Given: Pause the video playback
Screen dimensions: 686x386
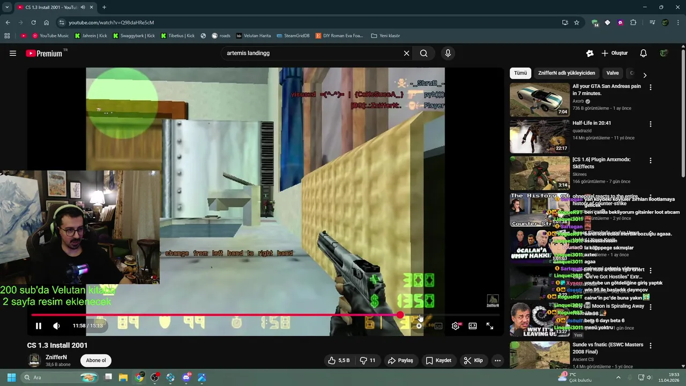Looking at the screenshot, I should pos(39,326).
